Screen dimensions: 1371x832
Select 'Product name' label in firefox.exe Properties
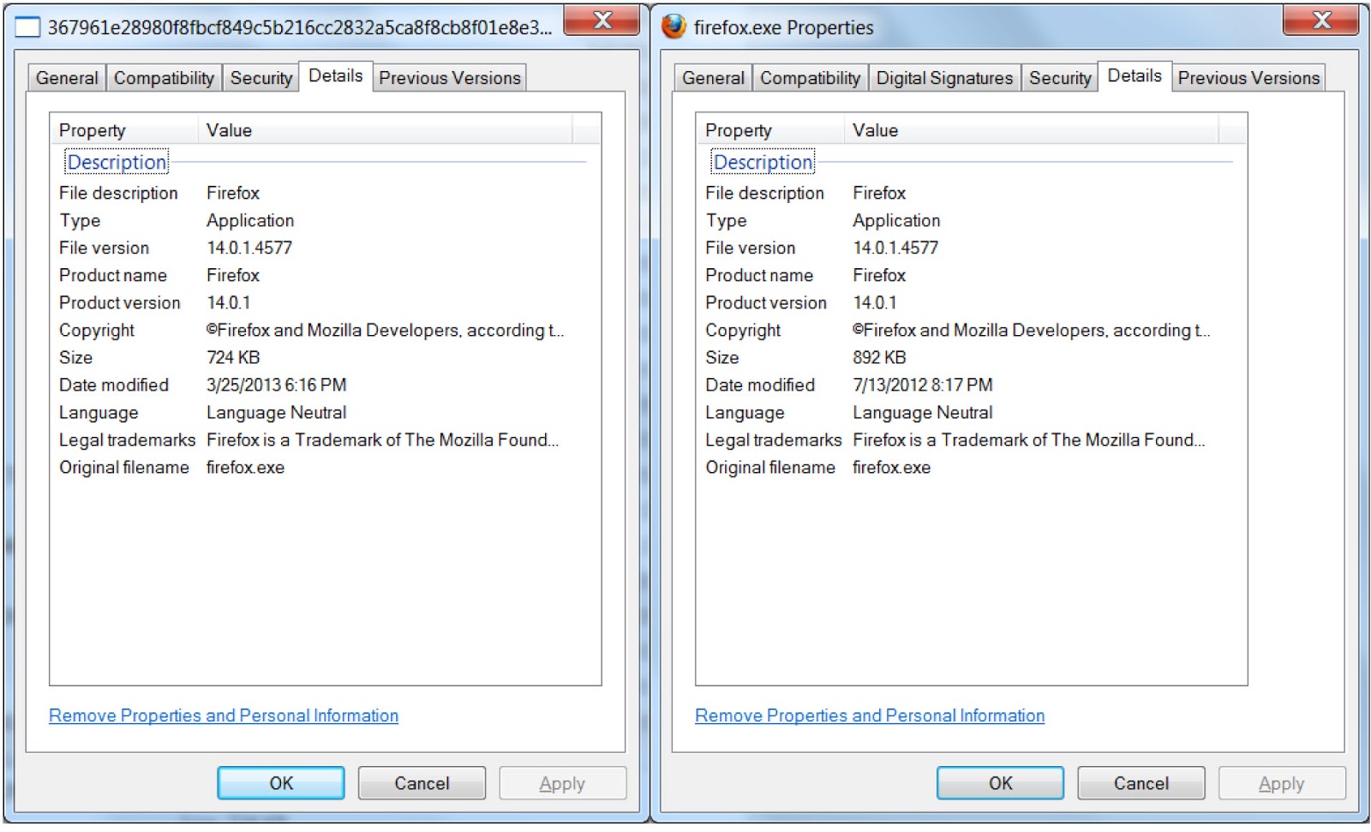(x=759, y=275)
